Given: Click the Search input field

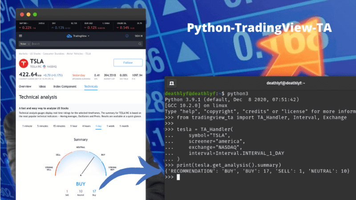Looking at the screenshot, I should (85, 44).
